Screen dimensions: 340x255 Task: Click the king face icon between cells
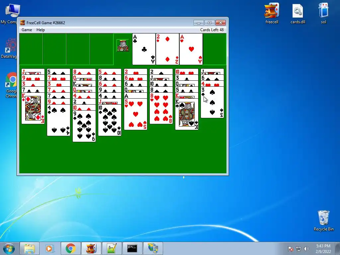tap(123, 45)
